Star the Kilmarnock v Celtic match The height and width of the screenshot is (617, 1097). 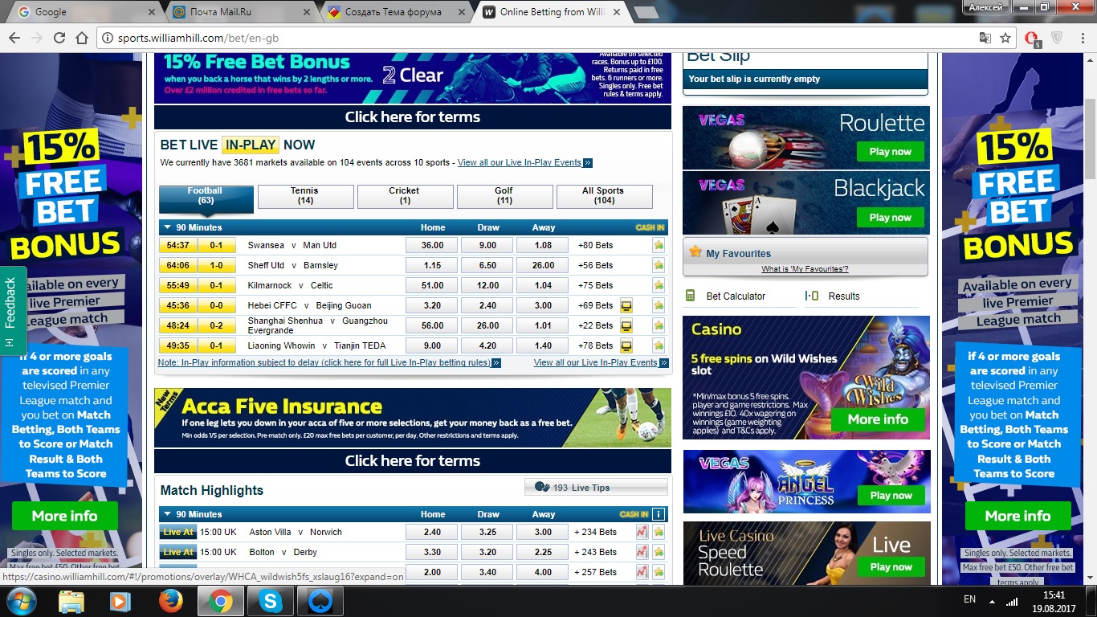tap(659, 285)
